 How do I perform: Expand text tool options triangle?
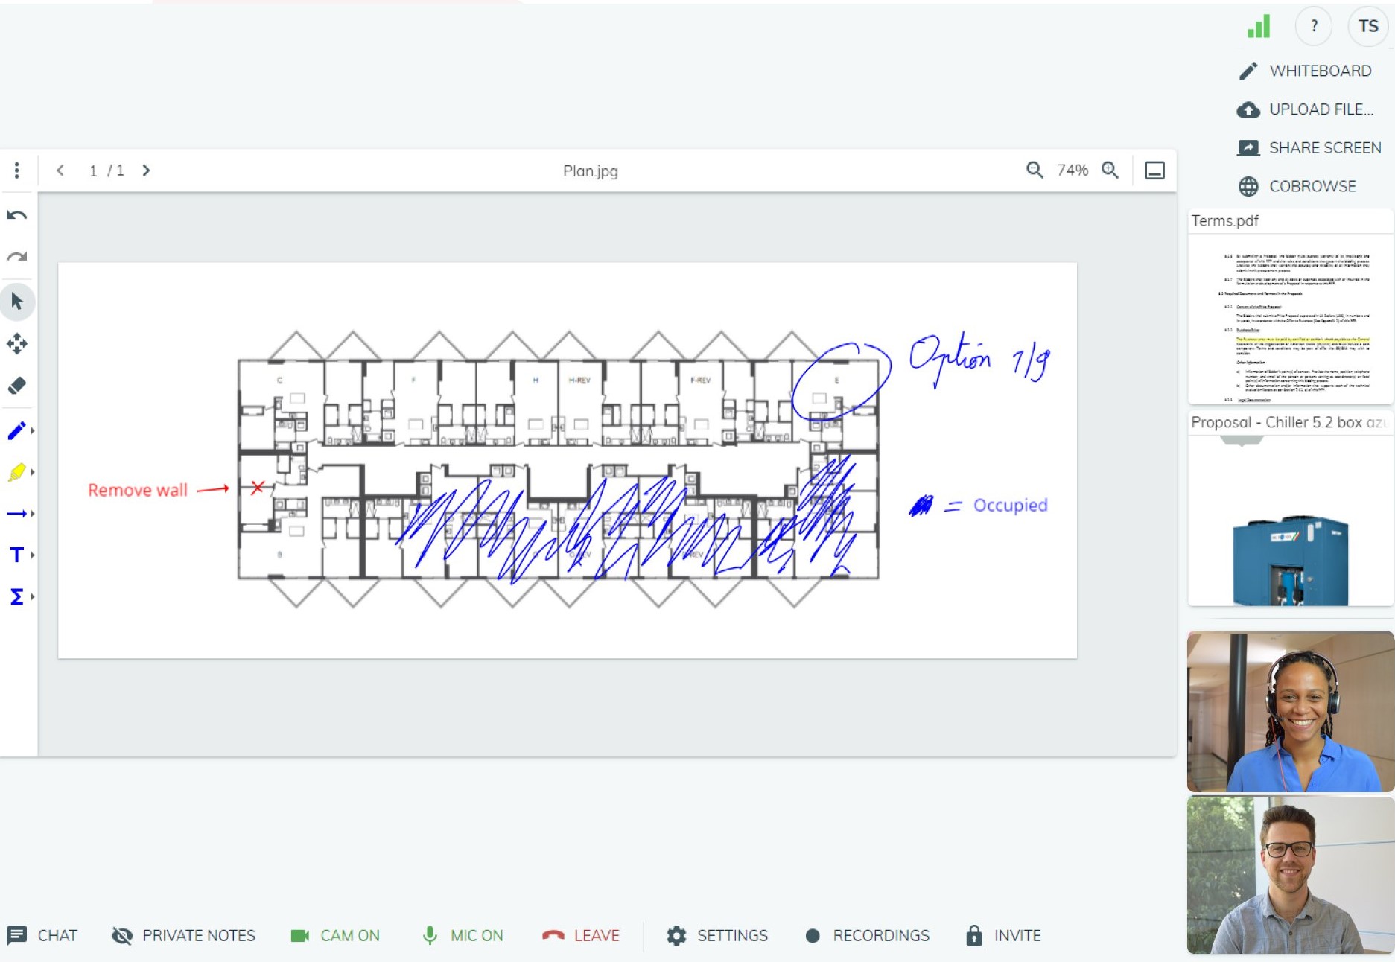(x=32, y=555)
